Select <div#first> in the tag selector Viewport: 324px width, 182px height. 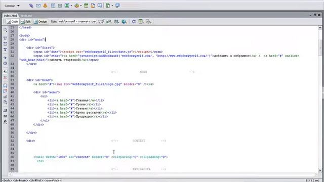point(36,180)
